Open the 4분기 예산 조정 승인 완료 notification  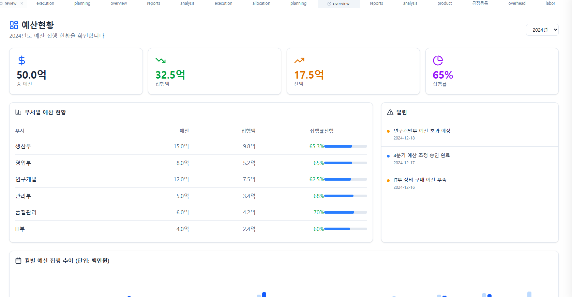click(x=422, y=155)
